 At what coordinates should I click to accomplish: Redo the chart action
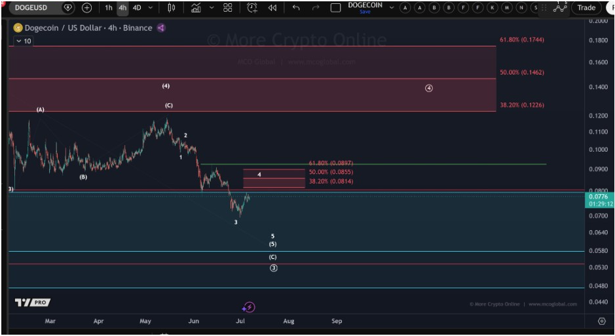[315, 7]
